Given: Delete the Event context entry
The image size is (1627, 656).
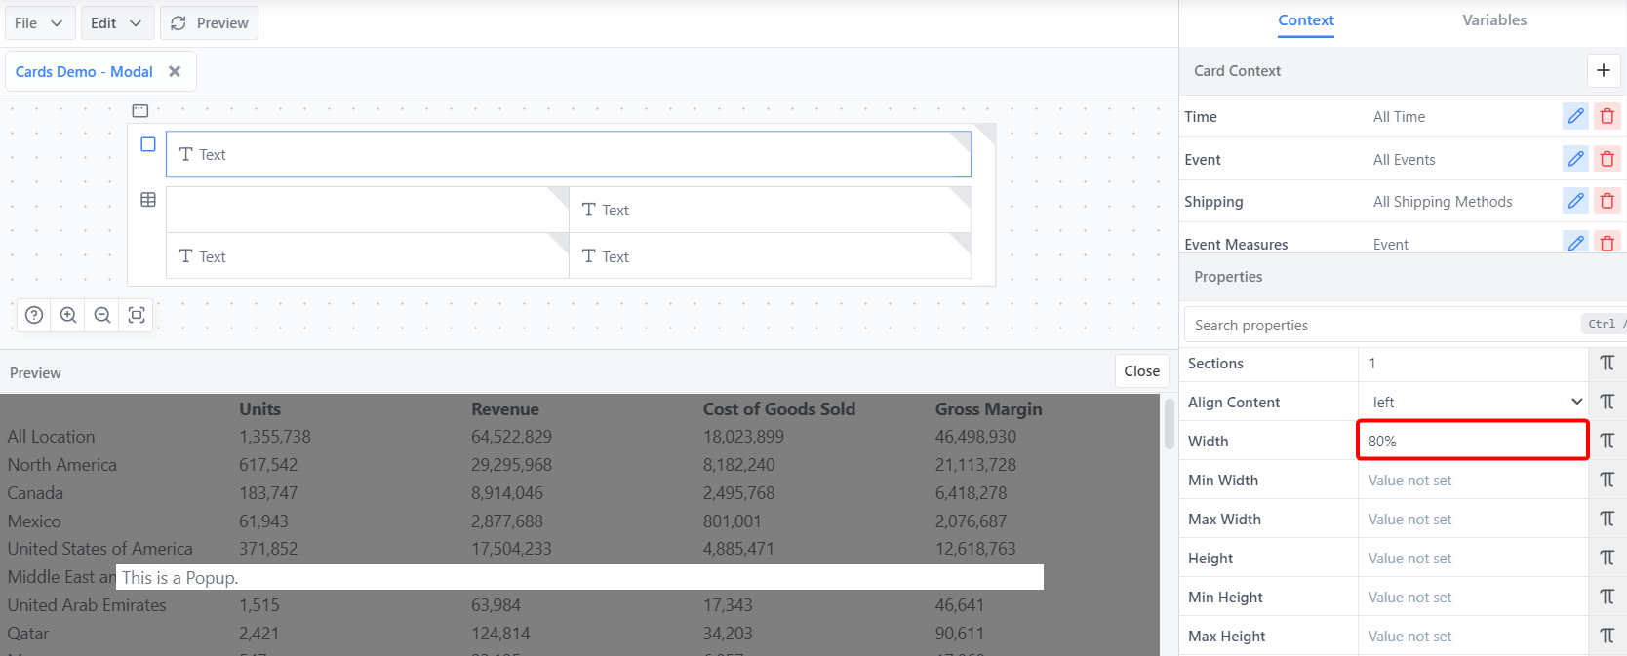Looking at the screenshot, I should (1607, 159).
